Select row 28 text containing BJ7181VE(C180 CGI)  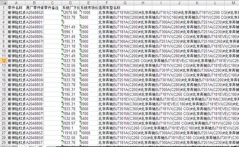tap(169, 138)
